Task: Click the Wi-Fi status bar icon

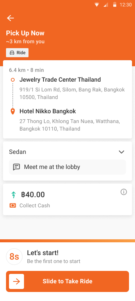Action: pyautogui.click(x=97, y=5)
